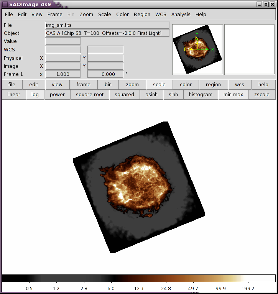Click the colorbar gradient at the bottom

pyautogui.click(x=138, y=278)
